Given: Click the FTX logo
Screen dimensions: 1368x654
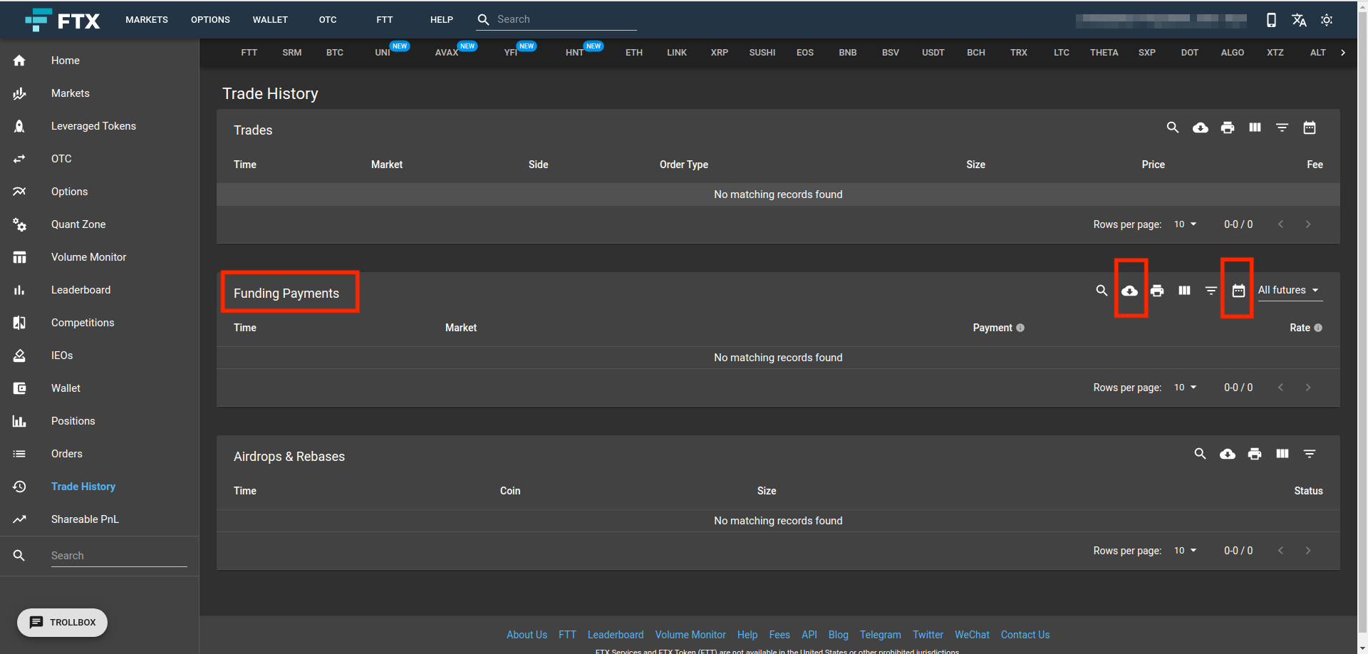Looking at the screenshot, I should coord(63,20).
